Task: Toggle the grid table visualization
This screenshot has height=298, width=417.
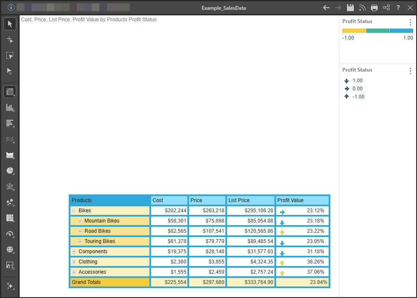Action: [10, 92]
